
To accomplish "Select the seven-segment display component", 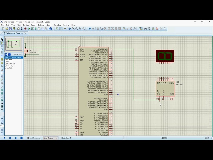I will [165, 56].
